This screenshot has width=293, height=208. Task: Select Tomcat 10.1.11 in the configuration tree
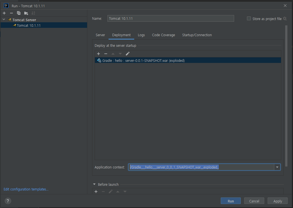click(x=44, y=25)
